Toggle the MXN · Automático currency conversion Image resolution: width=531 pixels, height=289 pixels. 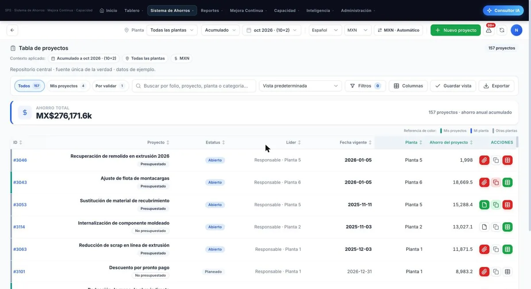[x=398, y=30]
